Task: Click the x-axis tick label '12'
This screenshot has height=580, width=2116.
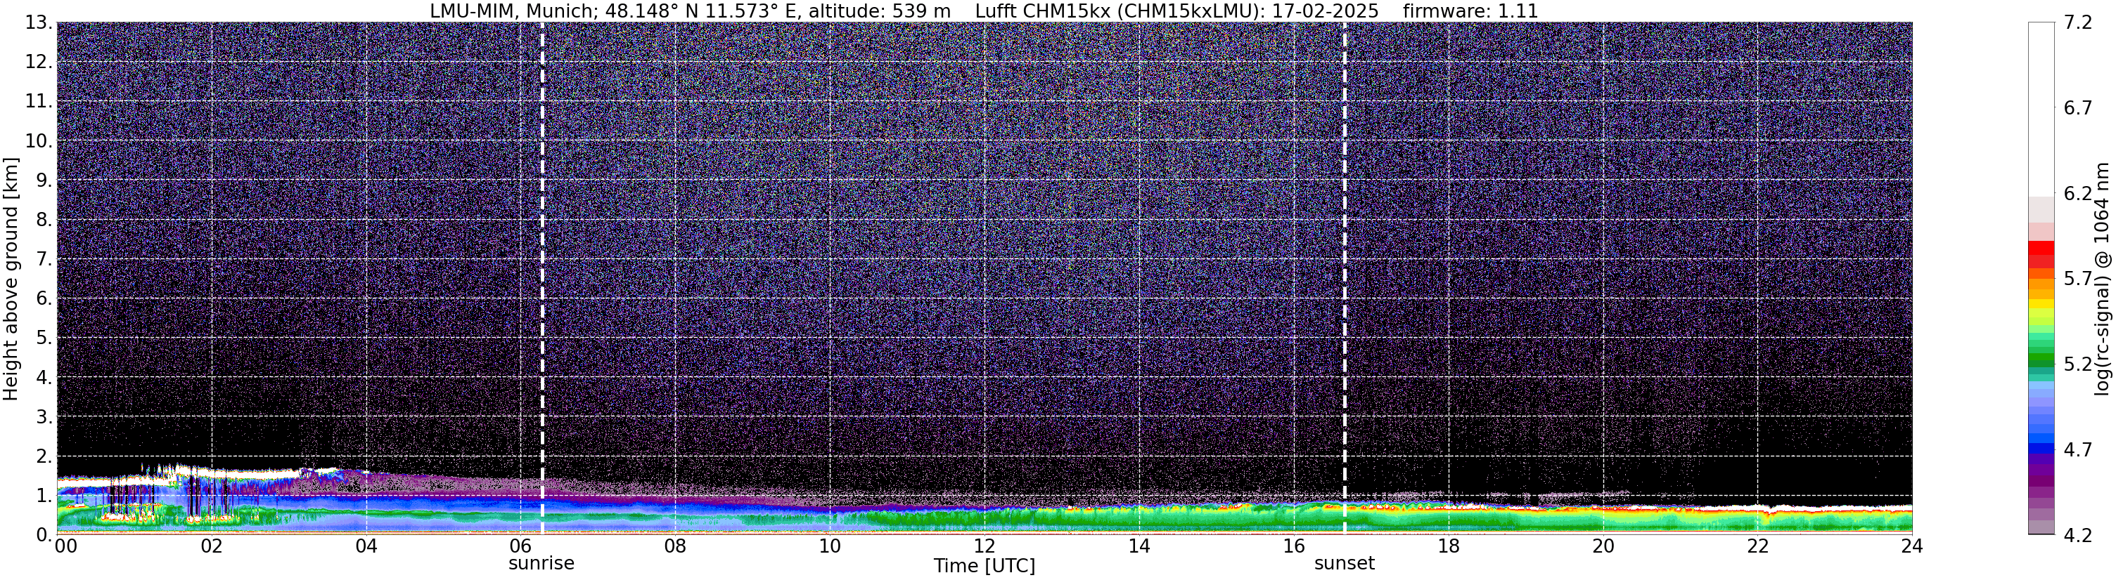Action: [x=984, y=546]
